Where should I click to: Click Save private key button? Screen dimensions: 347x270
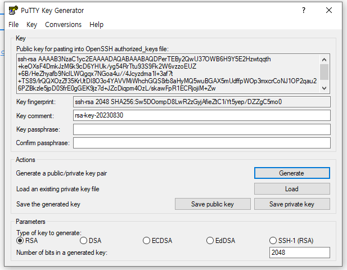[292, 204]
